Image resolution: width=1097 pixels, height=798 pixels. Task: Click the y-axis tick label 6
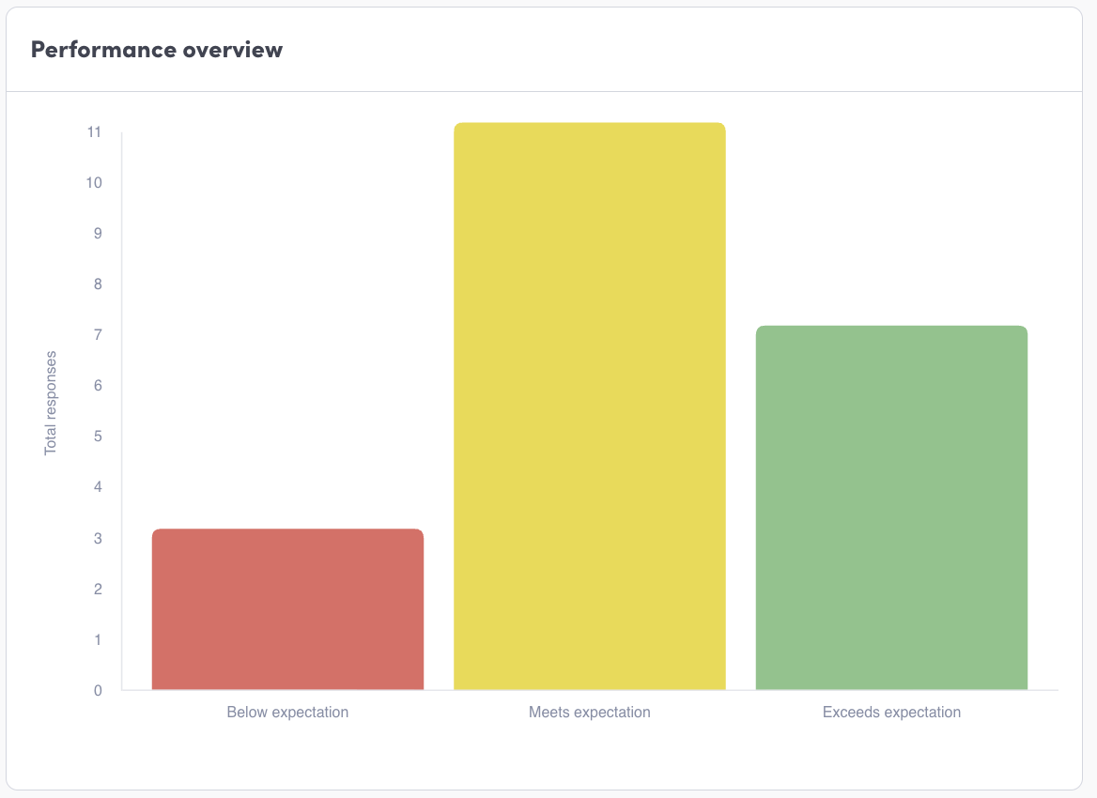pyautogui.click(x=97, y=386)
